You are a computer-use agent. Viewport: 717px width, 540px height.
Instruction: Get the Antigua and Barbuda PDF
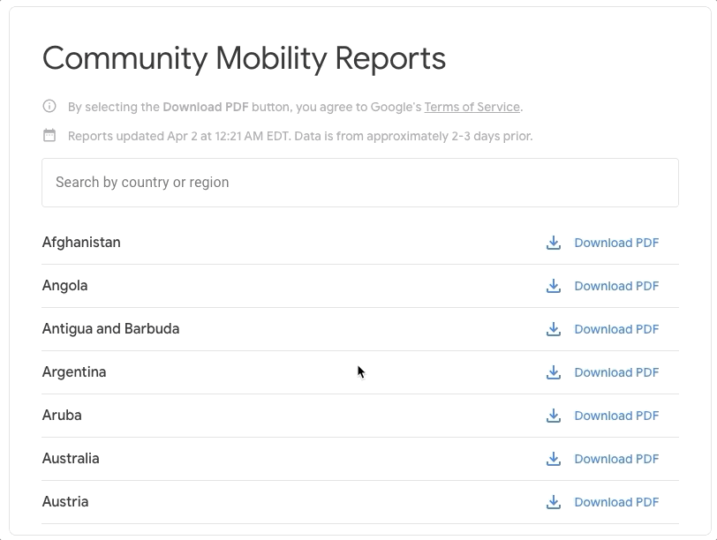click(x=616, y=329)
